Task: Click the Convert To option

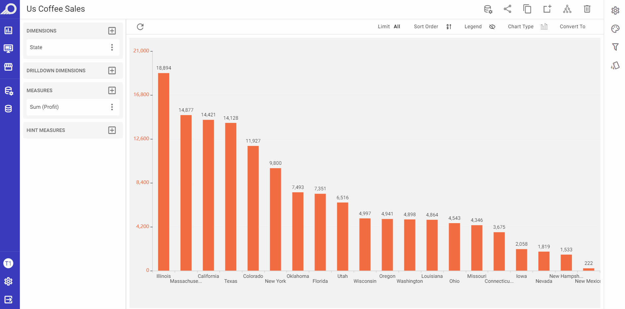Action: click(573, 27)
